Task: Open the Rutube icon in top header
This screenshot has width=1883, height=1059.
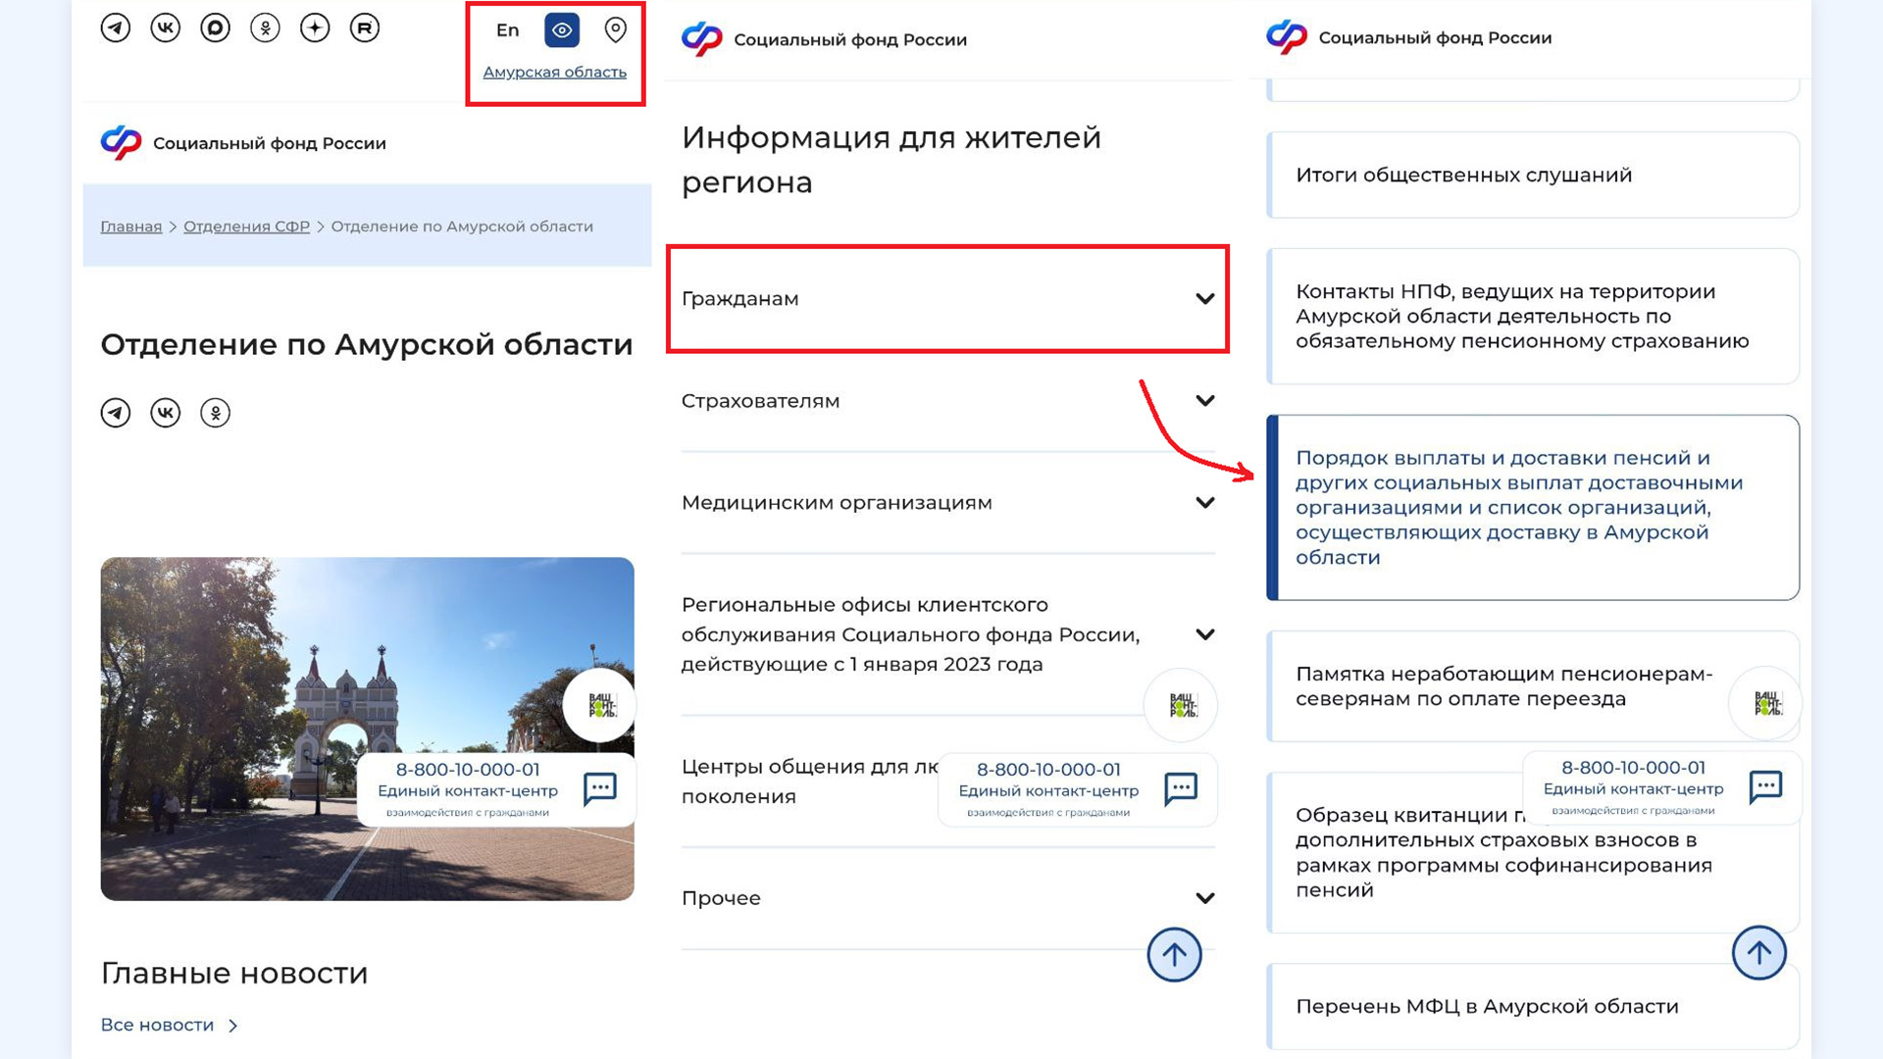Action: 365,27
